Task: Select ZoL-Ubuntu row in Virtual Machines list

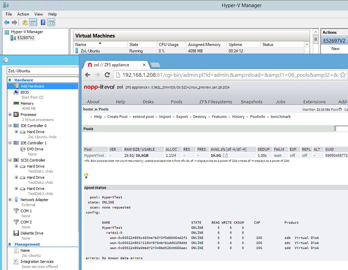Action: point(90,51)
